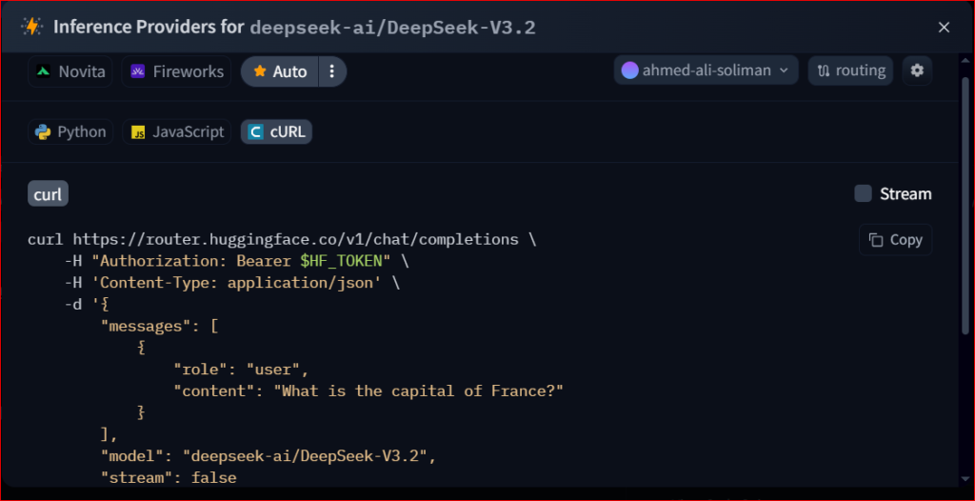
Task: Expand the ahmed-ali-soliman account chevron
Action: 784,70
